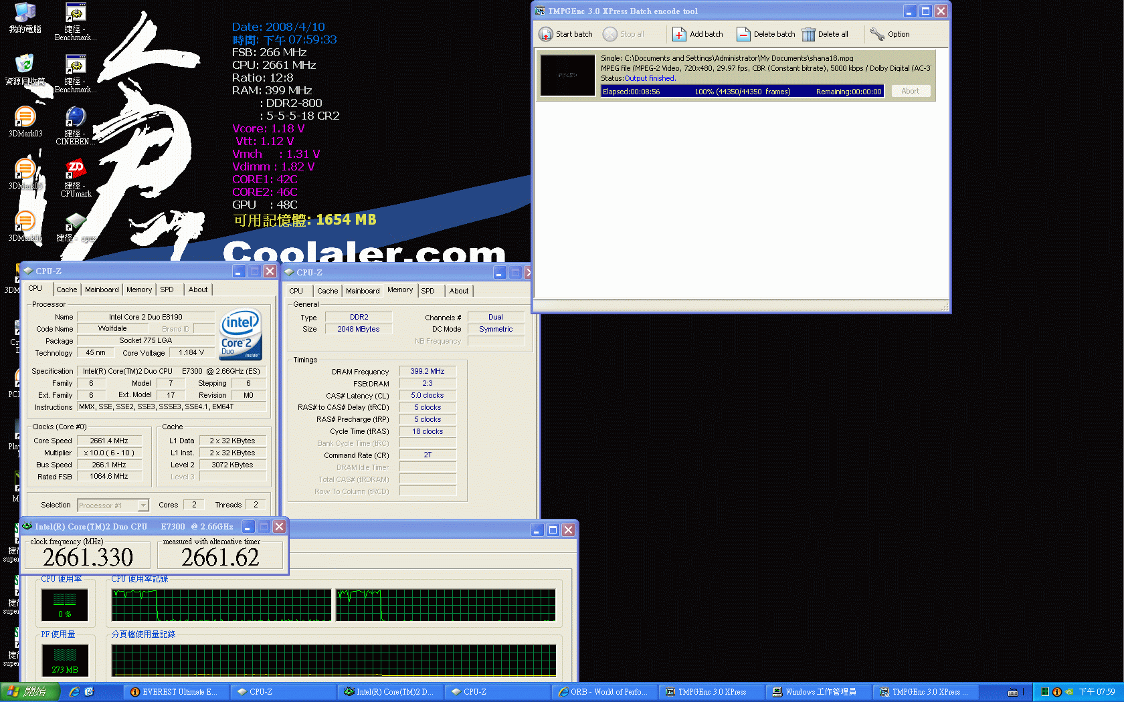The width and height of the screenshot is (1124, 702).
Task: Click the Delete batch icon
Action: tap(743, 34)
